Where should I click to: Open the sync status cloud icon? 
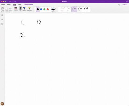(x=119, y=5)
